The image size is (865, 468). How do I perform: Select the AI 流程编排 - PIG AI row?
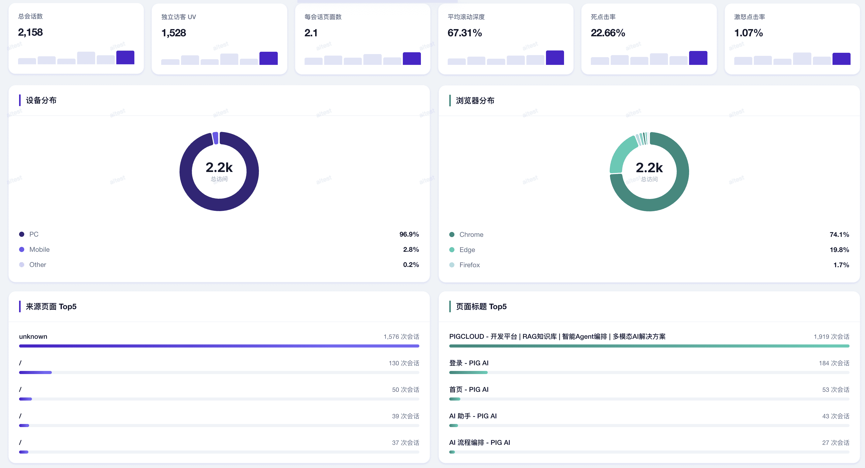tap(479, 442)
